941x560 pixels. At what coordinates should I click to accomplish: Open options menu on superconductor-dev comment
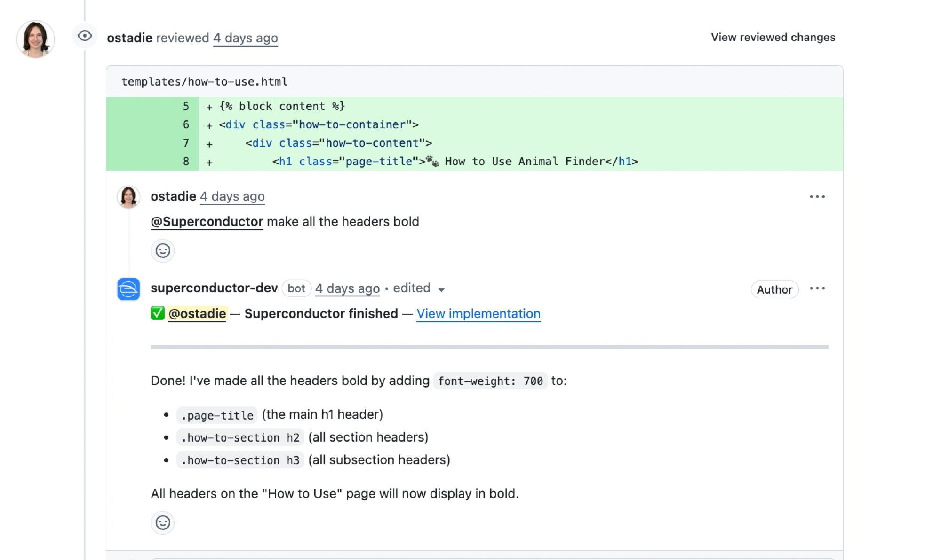click(817, 288)
